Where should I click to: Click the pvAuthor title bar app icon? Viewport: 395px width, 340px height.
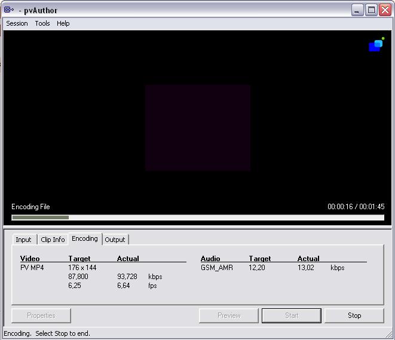point(9,10)
